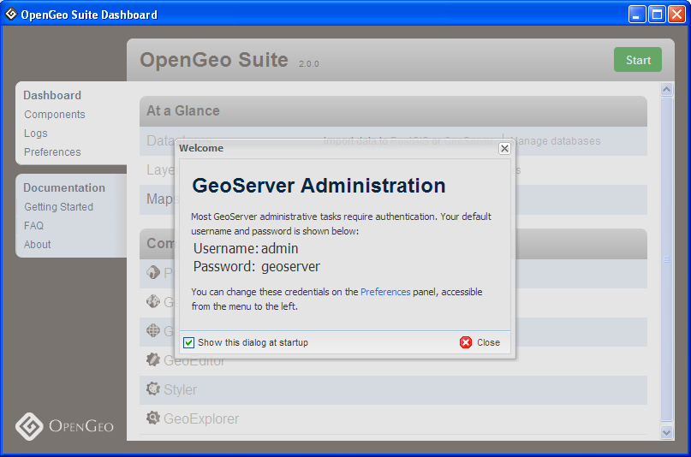691x457 pixels.
Task: Click the GeoExplorer component label
Action: click(201, 418)
